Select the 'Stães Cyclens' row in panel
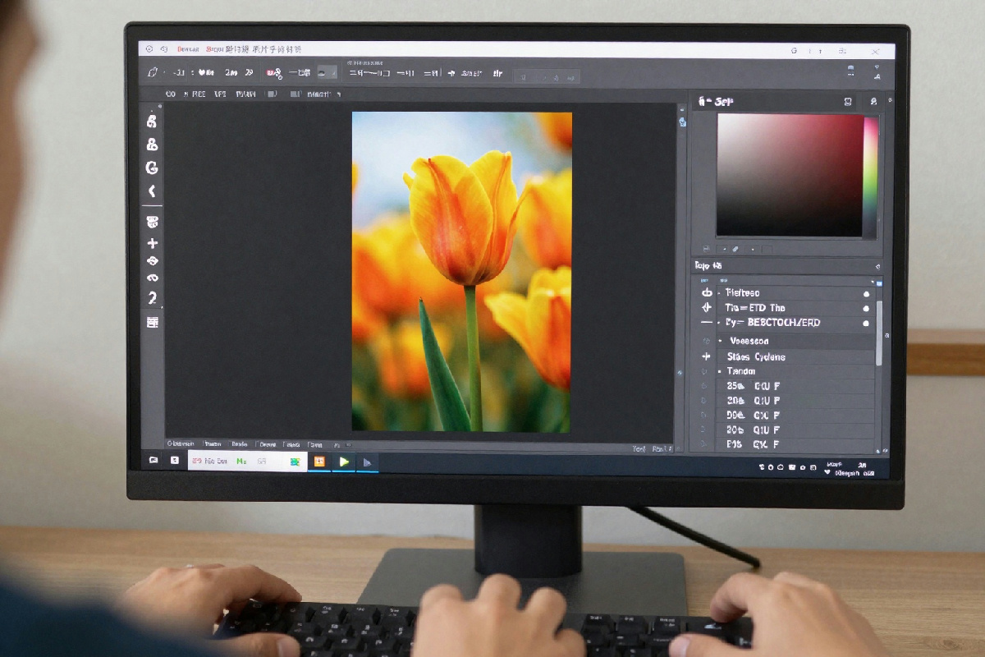Image resolution: width=985 pixels, height=657 pixels. pyautogui.click(x=755, y=356)
